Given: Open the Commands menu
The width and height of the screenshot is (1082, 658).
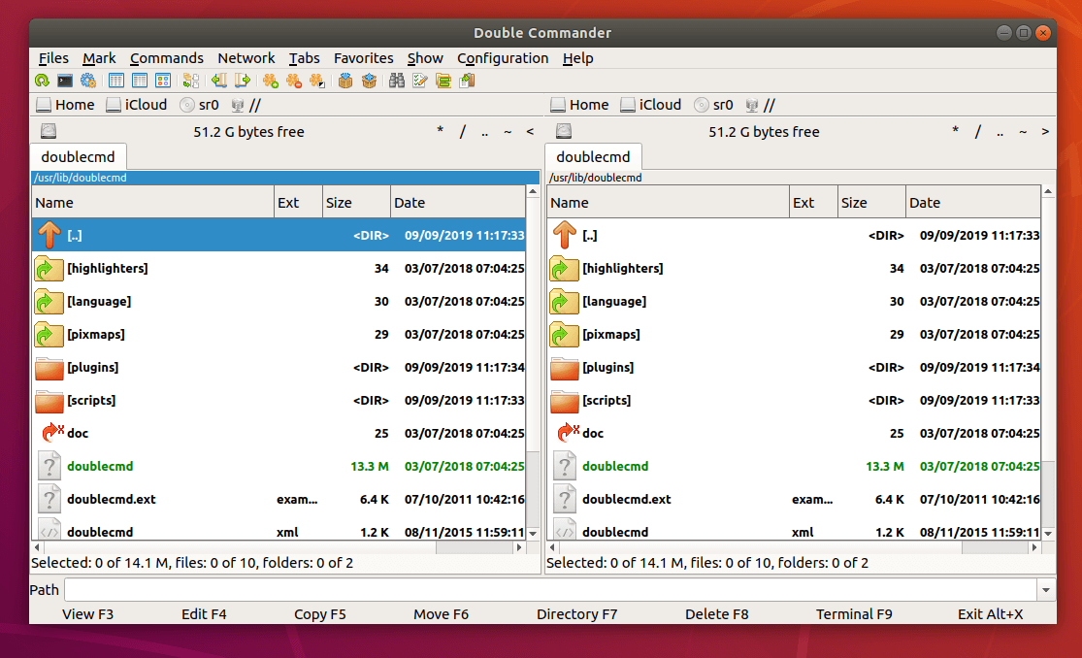Looking at the screenshot, I should pyautogui.click(x=166, y=58).
